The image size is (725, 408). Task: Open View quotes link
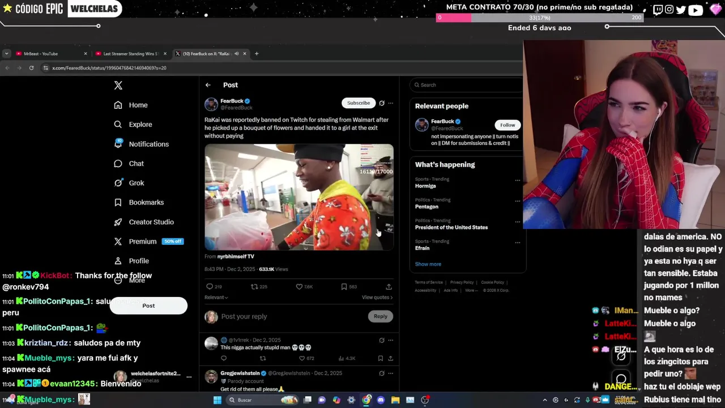[377, 297]
